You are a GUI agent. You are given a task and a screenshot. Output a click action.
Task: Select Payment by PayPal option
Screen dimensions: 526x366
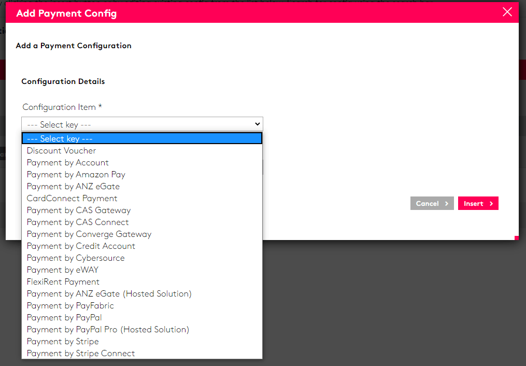click(x=142, y=317)
